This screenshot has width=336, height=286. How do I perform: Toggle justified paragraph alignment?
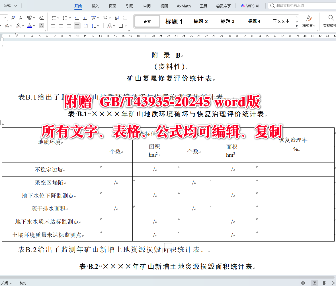77,26
